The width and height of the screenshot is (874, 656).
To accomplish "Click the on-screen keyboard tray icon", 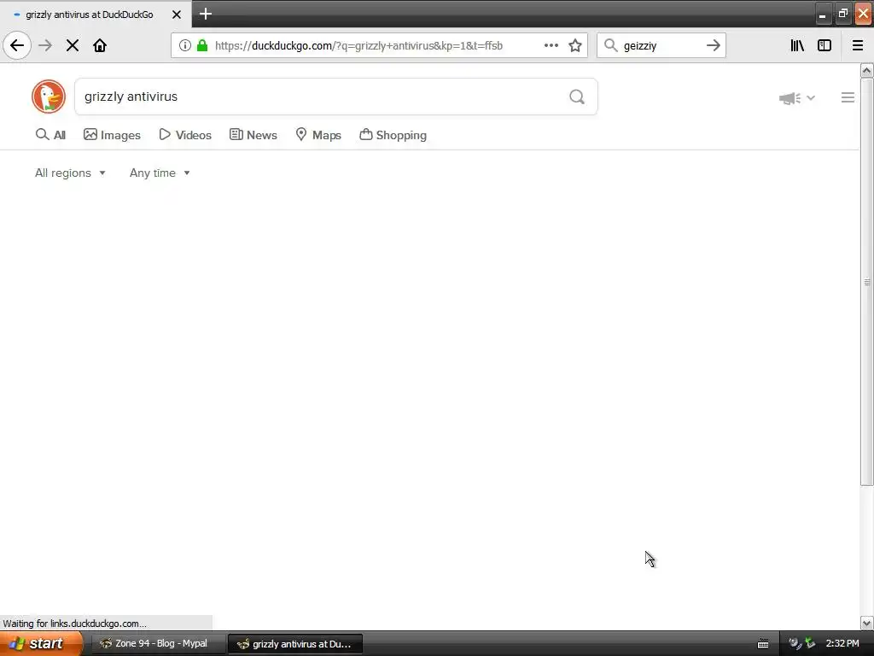I will pos(763,644).
